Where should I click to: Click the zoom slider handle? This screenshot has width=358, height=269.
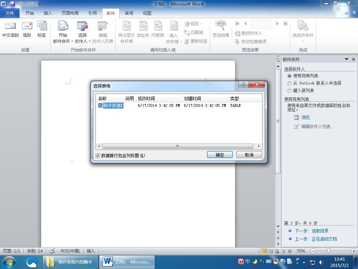(328, 251)
